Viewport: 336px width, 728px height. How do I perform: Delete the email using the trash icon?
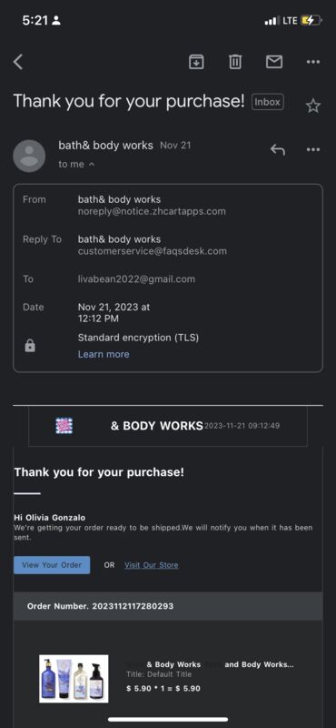point(235,61)
